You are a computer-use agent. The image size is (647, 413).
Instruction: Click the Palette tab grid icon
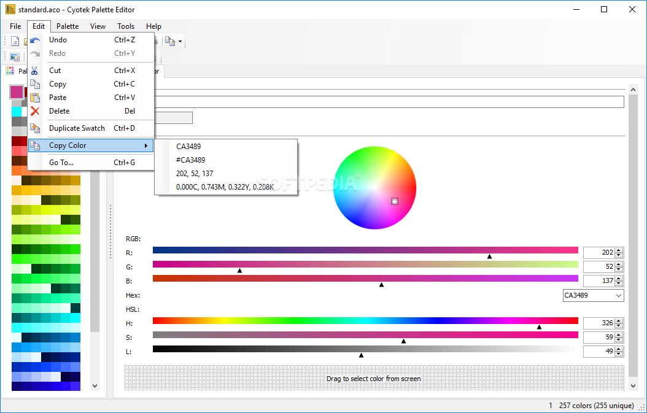(x=10, y=71)
